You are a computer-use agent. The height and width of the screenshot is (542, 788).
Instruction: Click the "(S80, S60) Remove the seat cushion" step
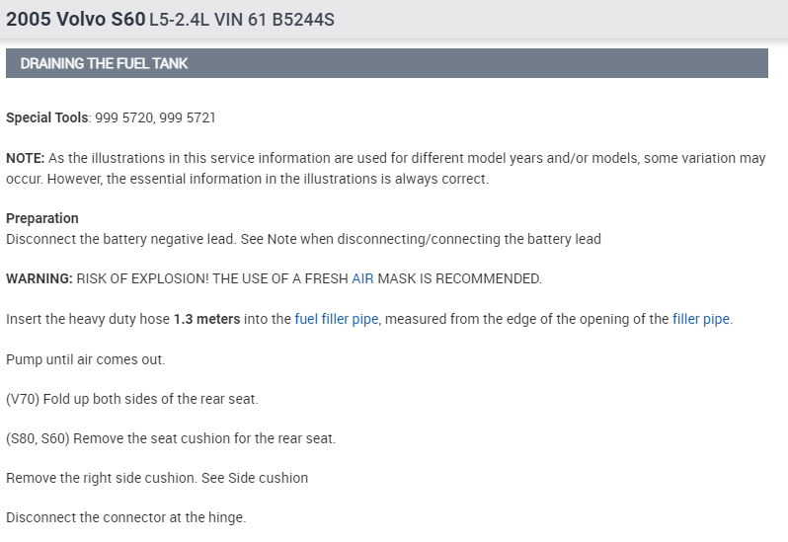pos(171,438)
